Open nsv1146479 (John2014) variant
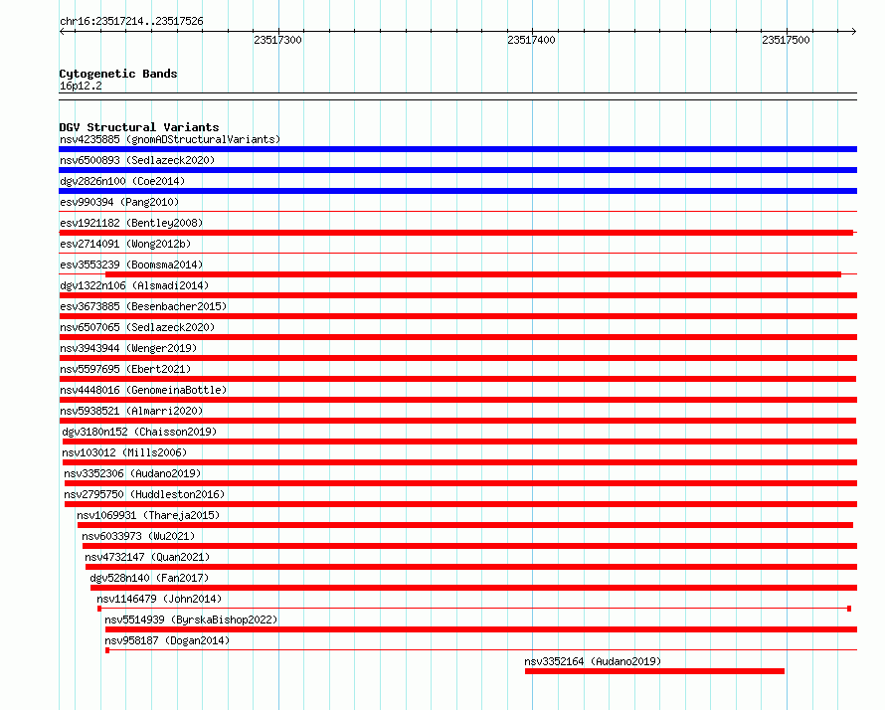Image resolution: width=885 pixels, height=710 pixels. click(159, 599)
